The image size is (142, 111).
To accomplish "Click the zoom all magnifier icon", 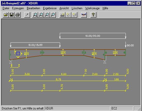I will pyautogui.click(x=35, y=15).
